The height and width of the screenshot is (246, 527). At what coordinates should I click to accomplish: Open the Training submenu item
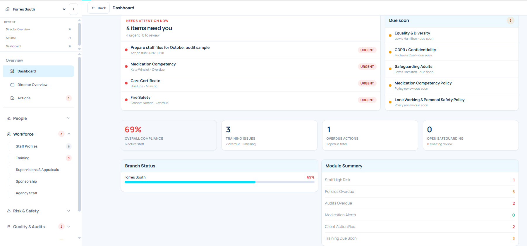41,158
